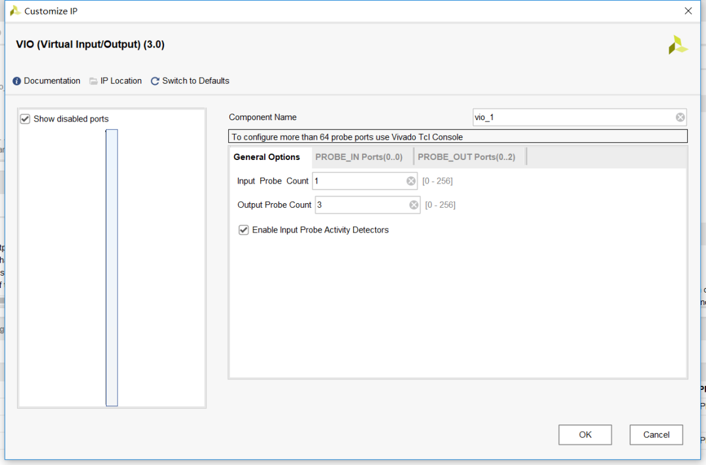The image size is (706, 465).
Task: Switch to the General Options tab
Action: click(x=267, y=157)
